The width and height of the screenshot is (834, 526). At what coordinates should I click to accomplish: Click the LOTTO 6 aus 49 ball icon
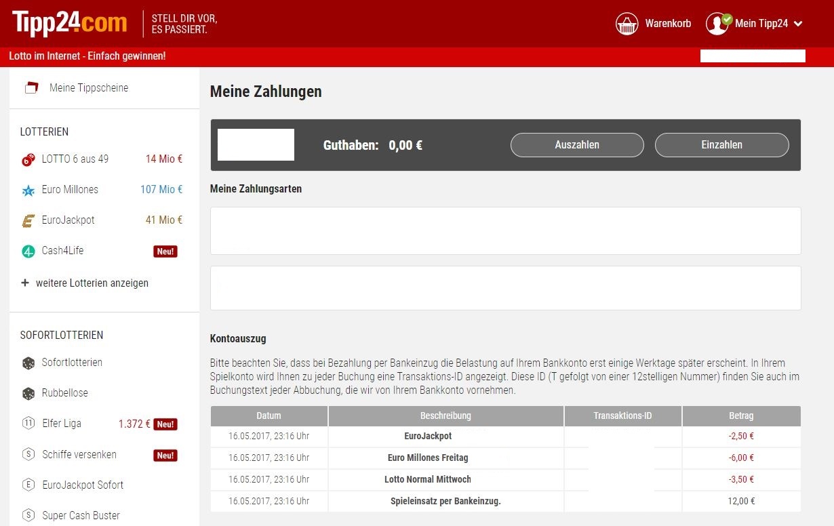pyautogui.click(x=28, y=160)
